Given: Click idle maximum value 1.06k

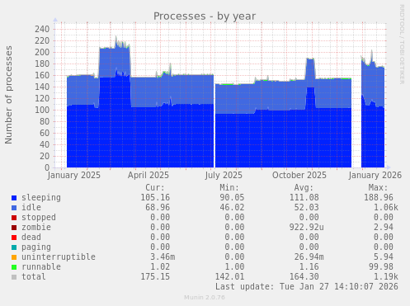Looking at the screenshot, I should 385,208.
